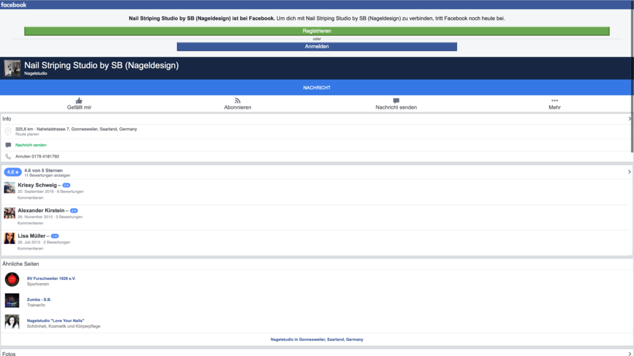Screen dimensions: 634x356
Task: Open Krissy Schweig's profile picture
Action: [x=9, y=188]
